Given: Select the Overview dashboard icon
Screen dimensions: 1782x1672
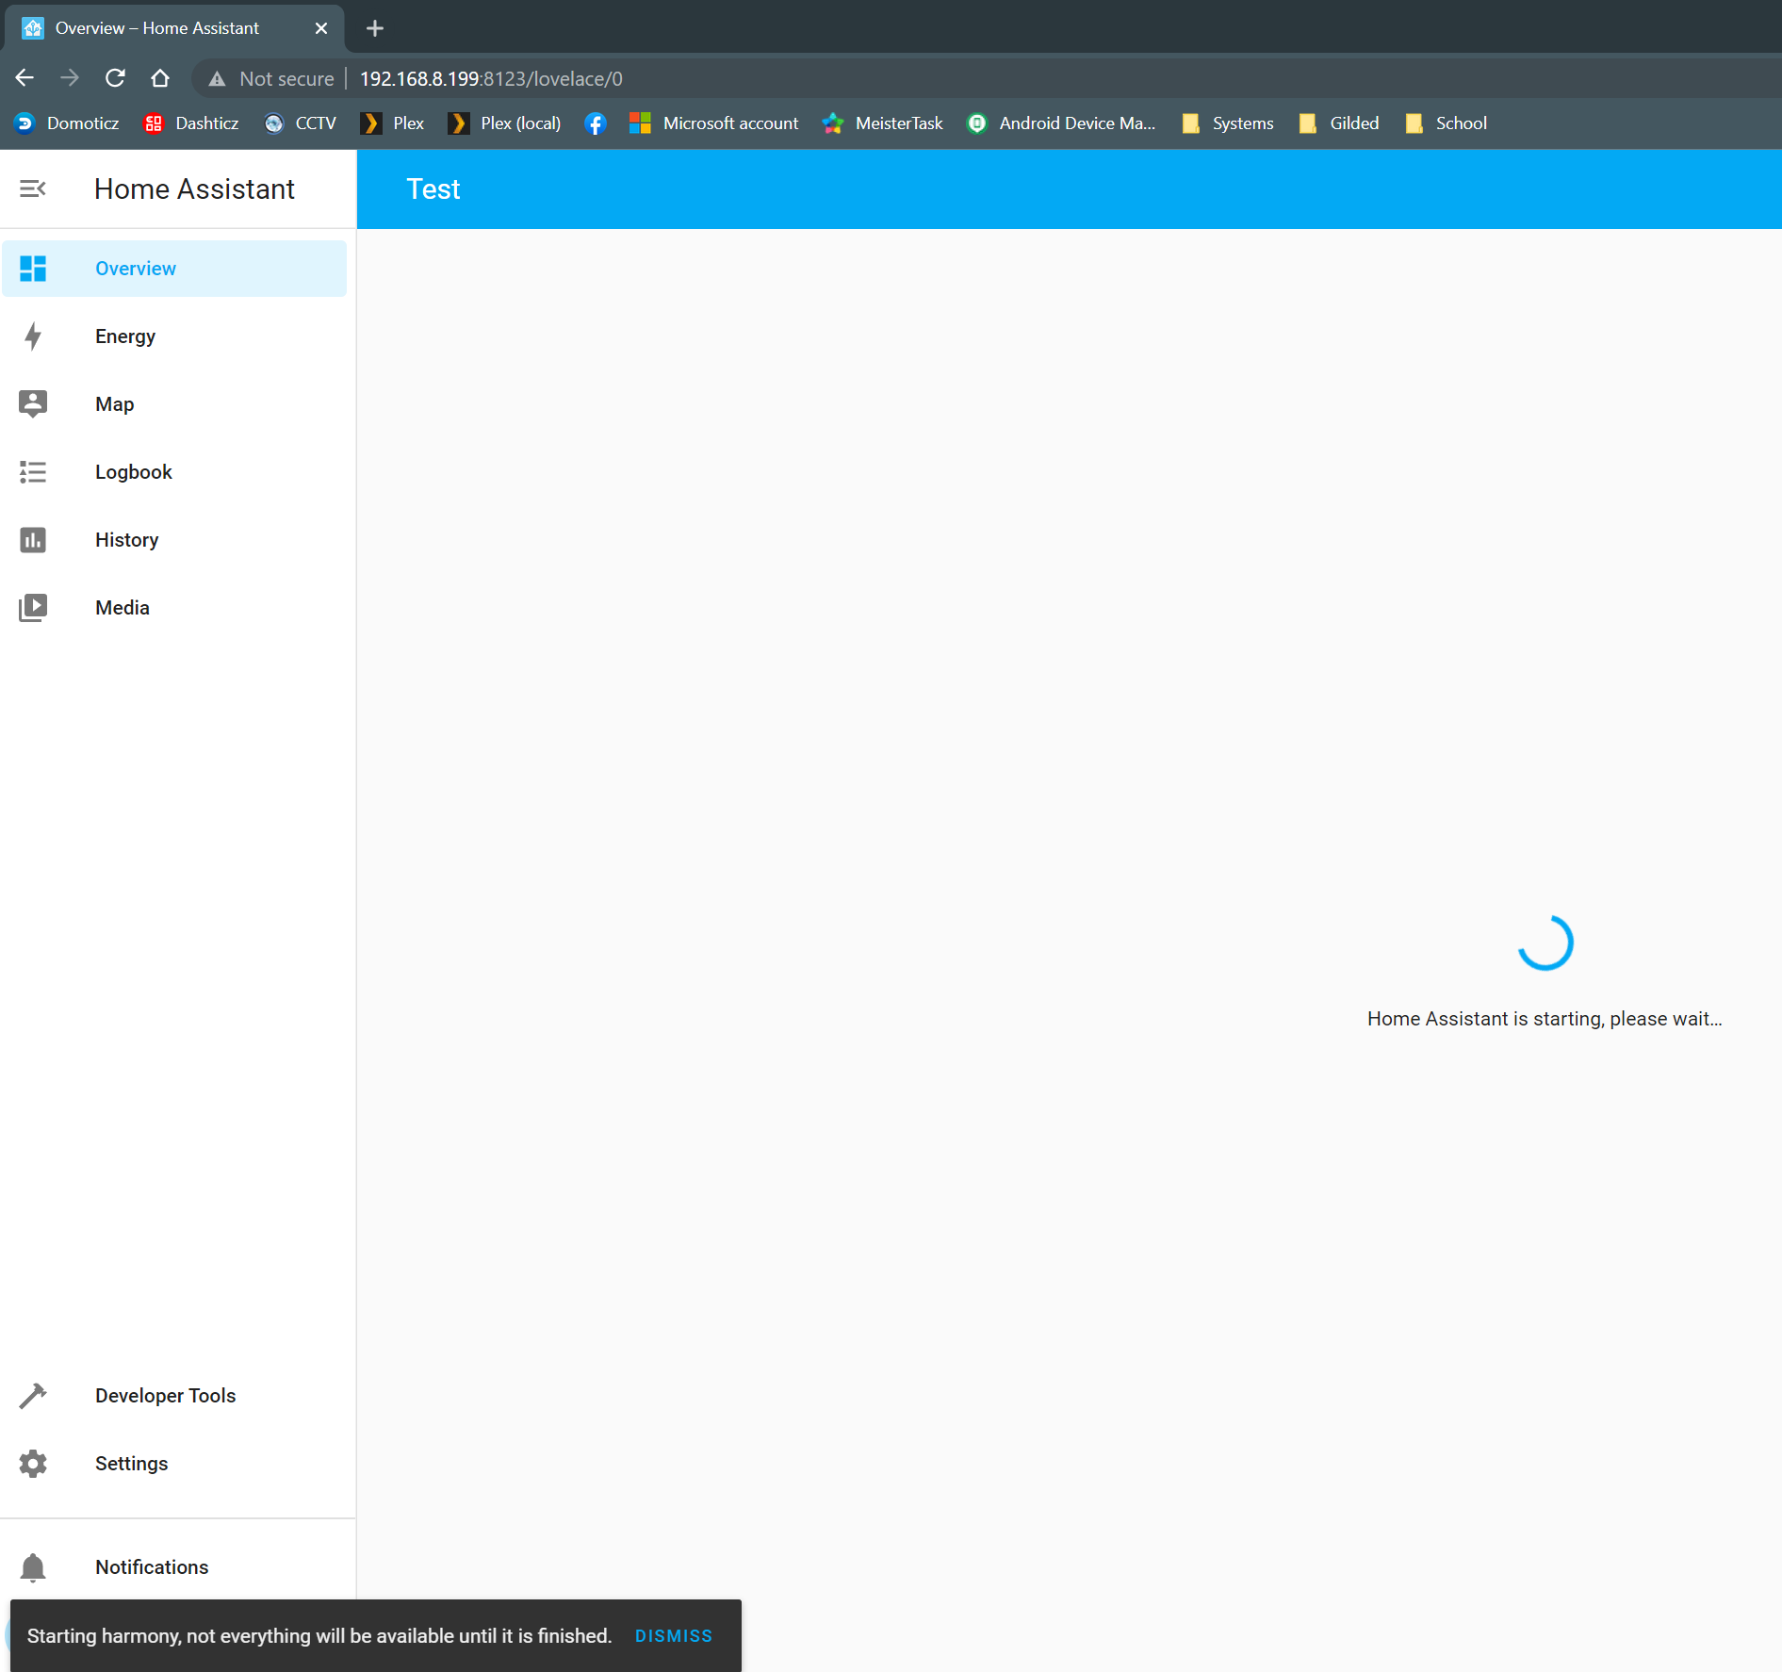Looking at the screenshot, I should pos(33,269).
